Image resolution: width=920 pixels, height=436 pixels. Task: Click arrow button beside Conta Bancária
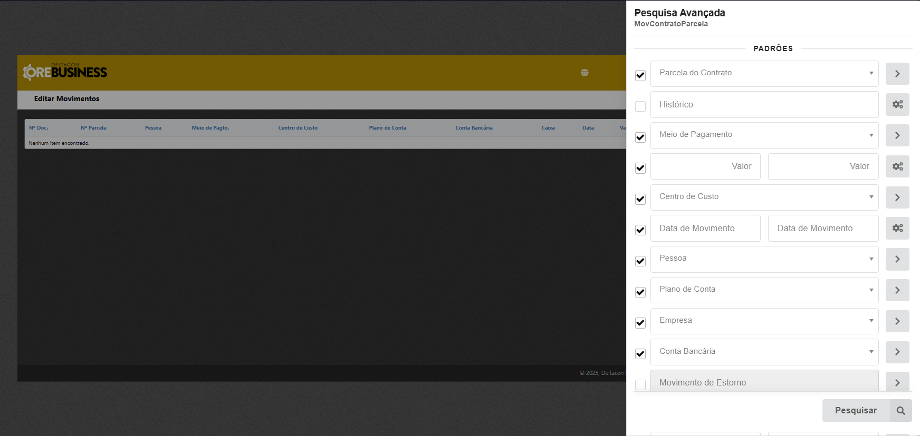pos(897,352)
